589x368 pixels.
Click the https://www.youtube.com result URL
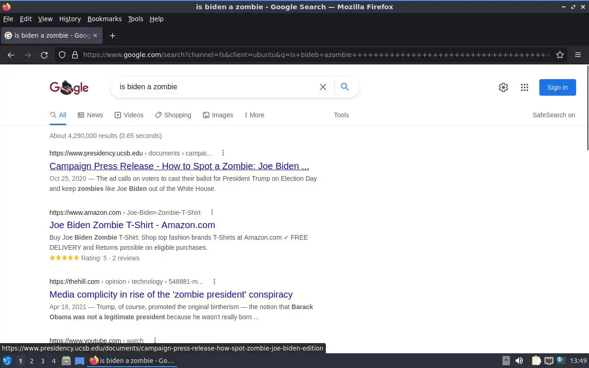click(85, 341)
